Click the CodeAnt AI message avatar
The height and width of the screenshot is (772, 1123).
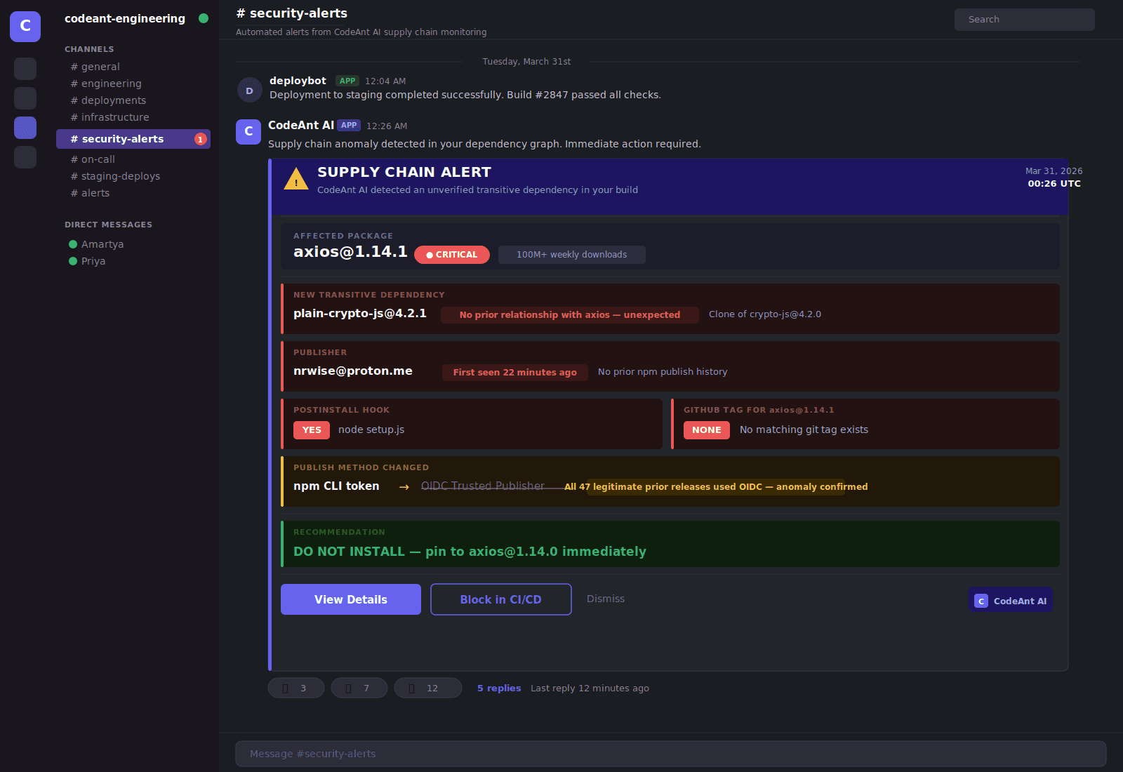tap(248, 131)
